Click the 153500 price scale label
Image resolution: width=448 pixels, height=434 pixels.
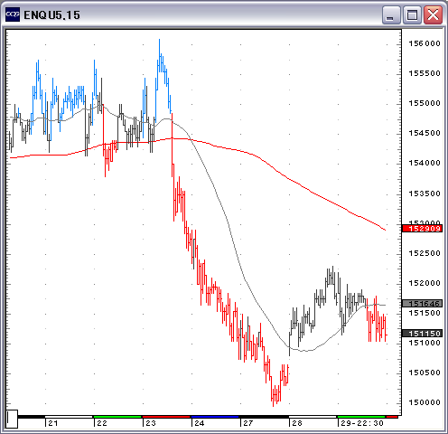(x=425, y=193)
